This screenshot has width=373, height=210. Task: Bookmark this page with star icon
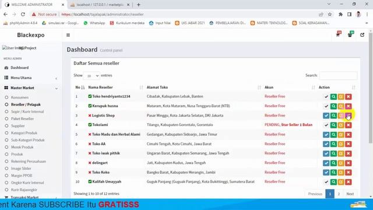click(x=330, y=14)
